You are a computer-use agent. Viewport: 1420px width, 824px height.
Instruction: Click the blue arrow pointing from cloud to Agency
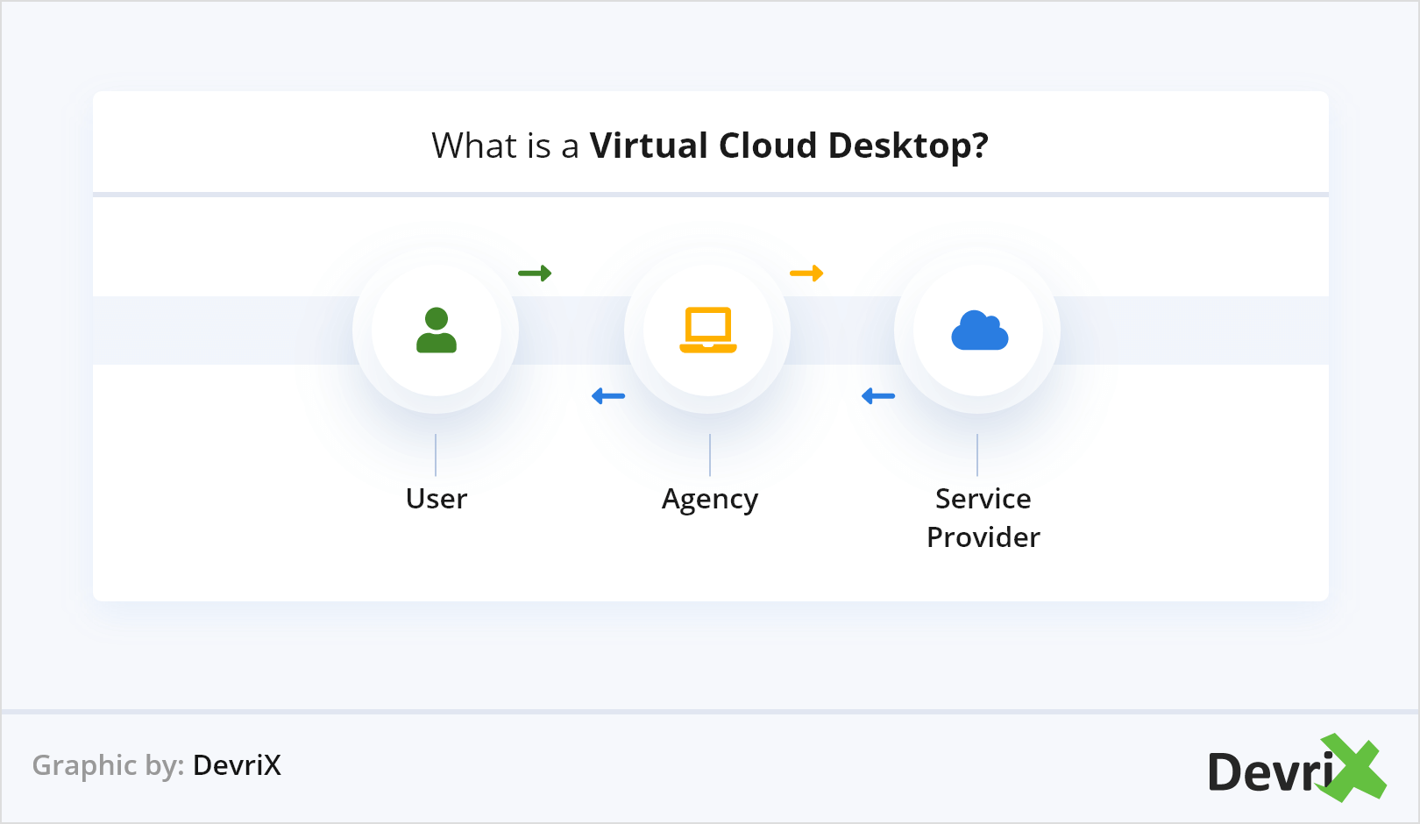(878, 396)
